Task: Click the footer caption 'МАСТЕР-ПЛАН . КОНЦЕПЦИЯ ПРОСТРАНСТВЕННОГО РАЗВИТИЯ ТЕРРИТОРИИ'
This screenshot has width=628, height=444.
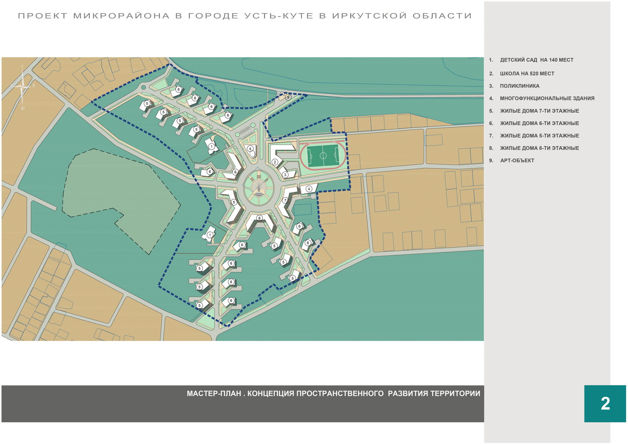Action: tap(333, 394)
